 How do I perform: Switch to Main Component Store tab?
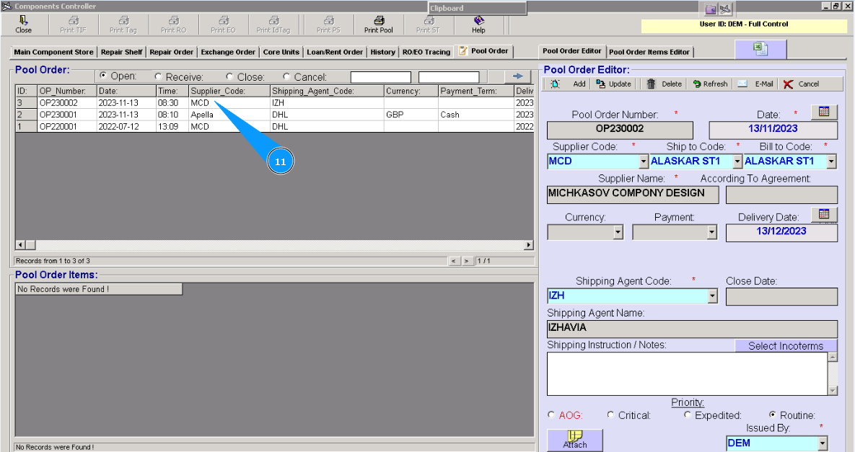pyautogui.click(x=53, y=52)
